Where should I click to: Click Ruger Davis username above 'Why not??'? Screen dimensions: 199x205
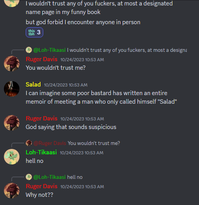[42, 186]
